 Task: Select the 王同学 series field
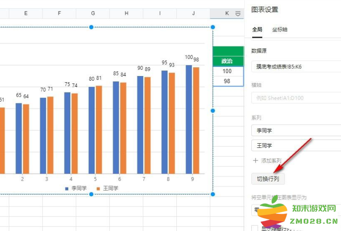coord(296,146)
